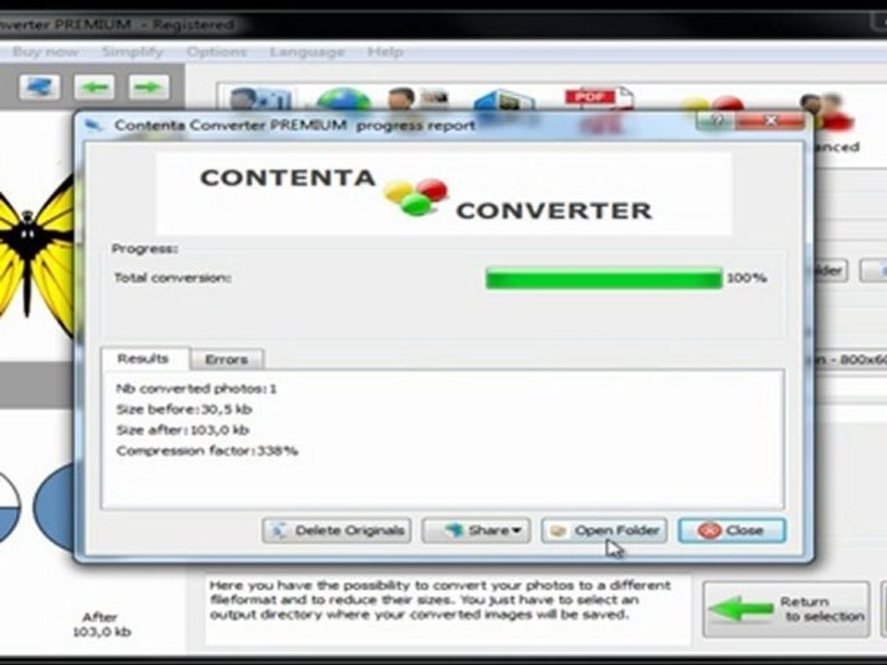Click the blue pie chart graphic
Viewport: 887px width, 665px height.
click(x=54, y=507)
